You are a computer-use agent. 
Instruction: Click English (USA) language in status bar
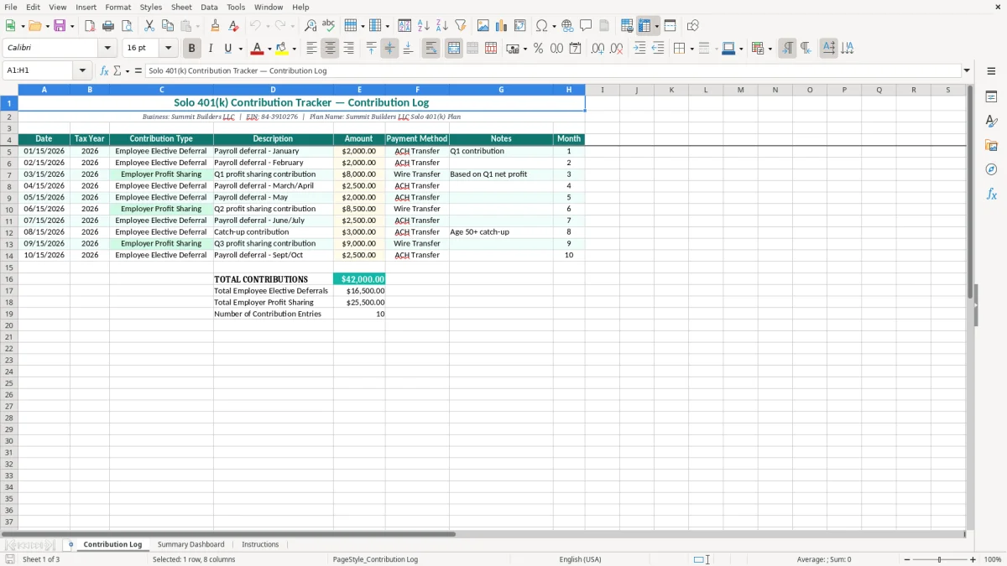[x=580, y=559]
